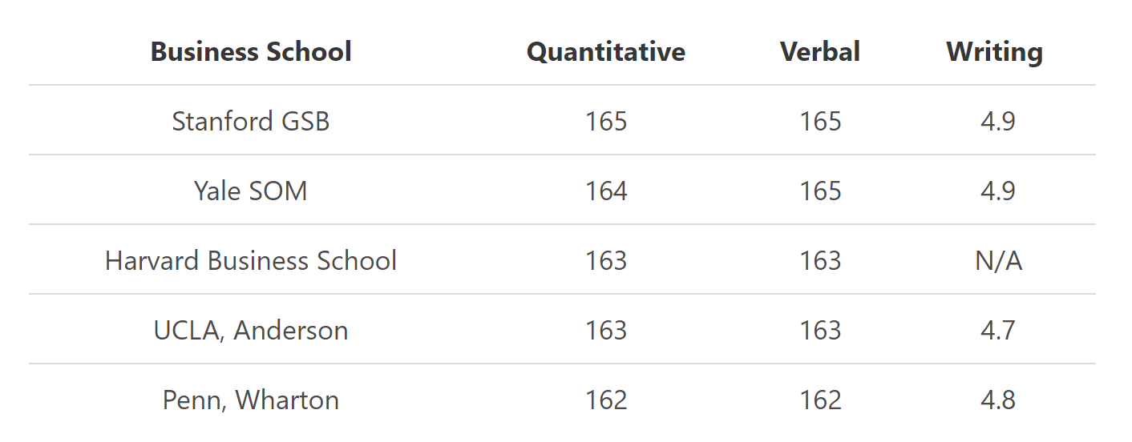This screenshot has height=442, width=1132.
Task: Click Penn Wharton's Quantitative score 162
Action: tap(606, 400)
